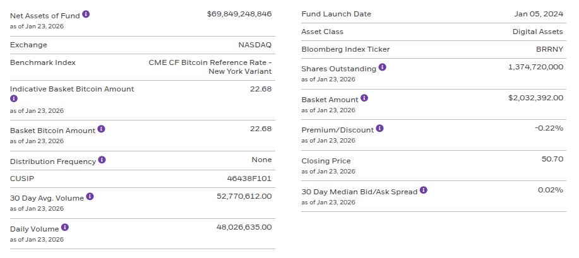
Task: Click the Shares Outstanding value 1,374,720,000
Action: tap(535, 67)
